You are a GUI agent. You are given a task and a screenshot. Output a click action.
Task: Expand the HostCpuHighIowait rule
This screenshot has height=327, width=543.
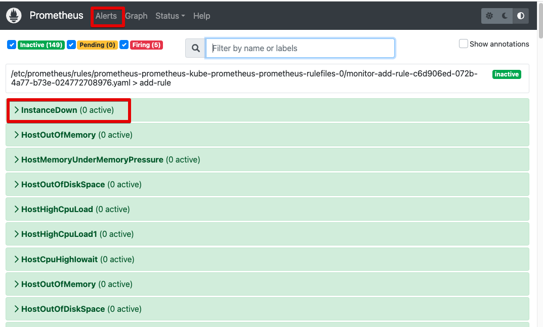[267, 259]
